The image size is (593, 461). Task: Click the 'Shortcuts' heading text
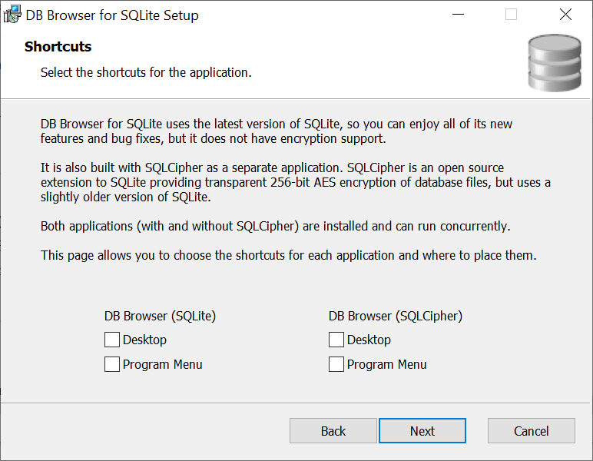click(x=58, y=47)
